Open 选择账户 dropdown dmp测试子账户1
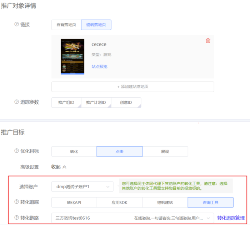The width and height of the screenshot is (250, 225). [x=82, y=186]
